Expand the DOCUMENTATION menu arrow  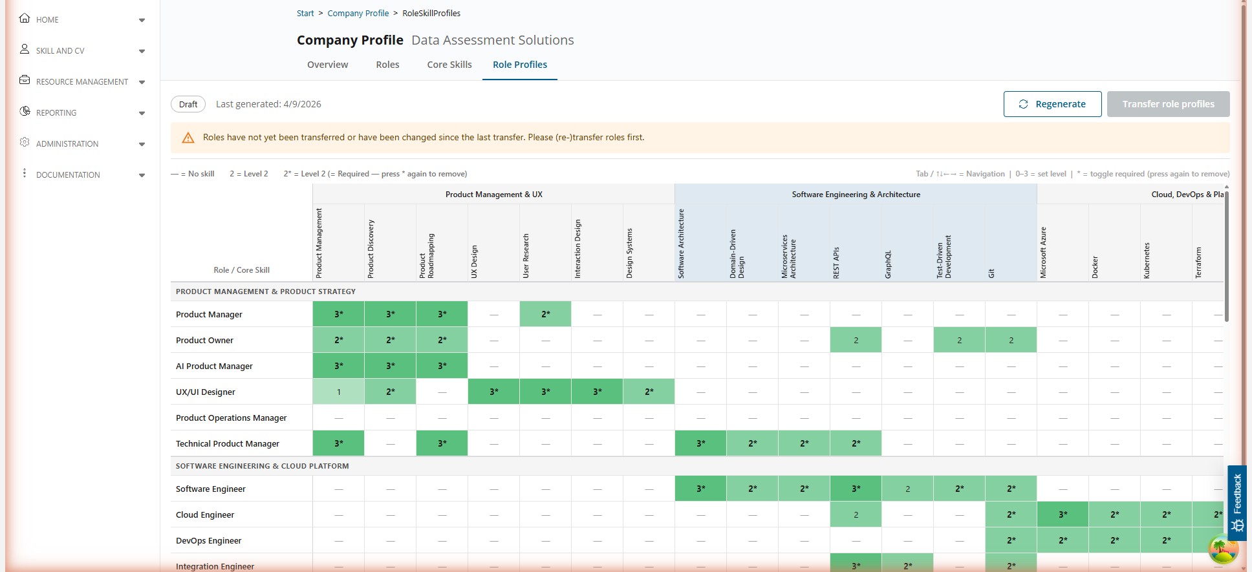(142, 175)
